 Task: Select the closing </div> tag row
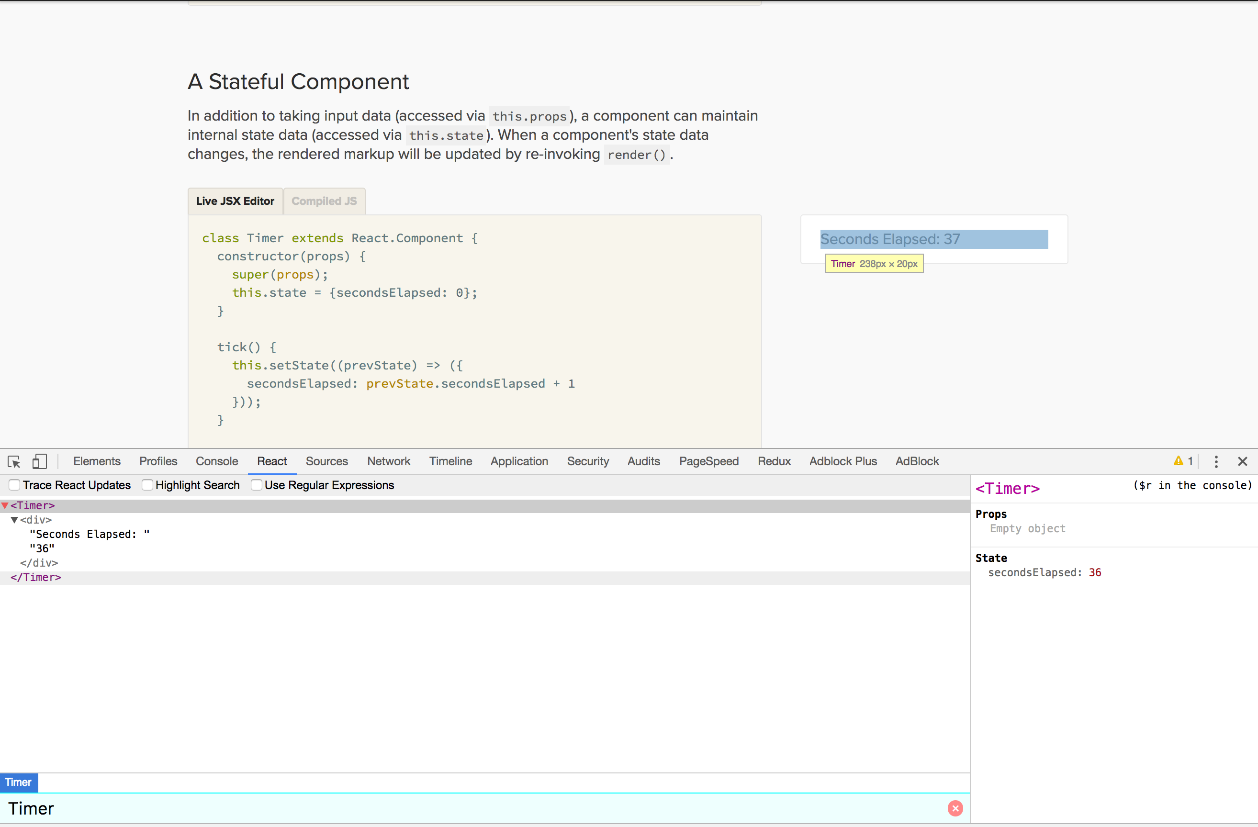tap(39, 563)
